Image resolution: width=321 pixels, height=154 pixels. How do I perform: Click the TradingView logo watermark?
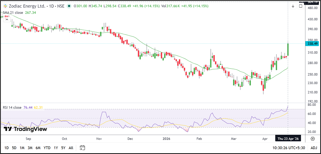(x=25, y=129)
